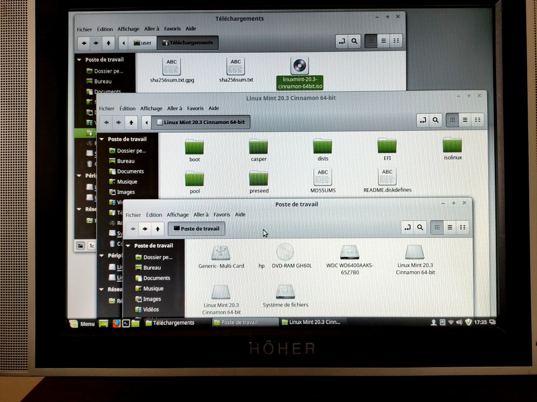Image resolution: width=537 pixels, height=402 pixels.
Task: Open the isolinux folder
Action: (x=452, y=148)
